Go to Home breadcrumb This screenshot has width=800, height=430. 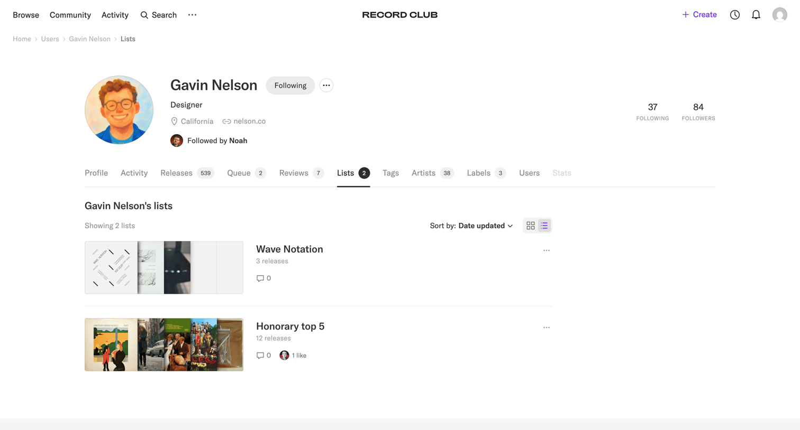pyautogui.click(x=22, y=39)
